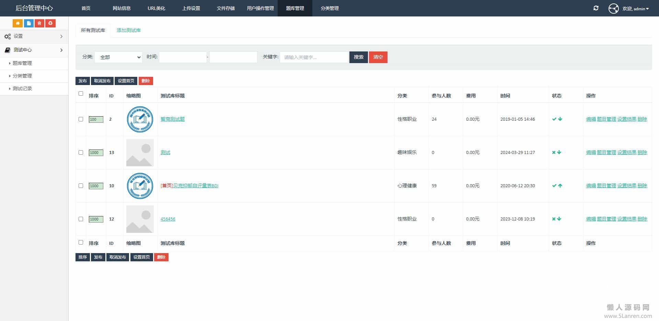
Task: Select the checkbox for row 456456
Action: pyautogui.click(x=81, y=219)
